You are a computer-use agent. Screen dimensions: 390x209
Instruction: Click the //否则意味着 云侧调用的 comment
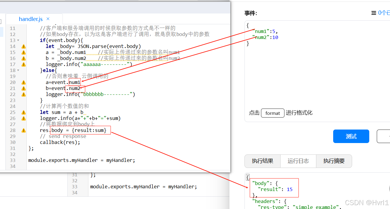click(x=77, y=76)
